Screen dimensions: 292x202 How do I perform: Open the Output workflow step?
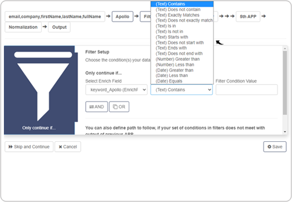pyautogui.click(x=60, y=27)
